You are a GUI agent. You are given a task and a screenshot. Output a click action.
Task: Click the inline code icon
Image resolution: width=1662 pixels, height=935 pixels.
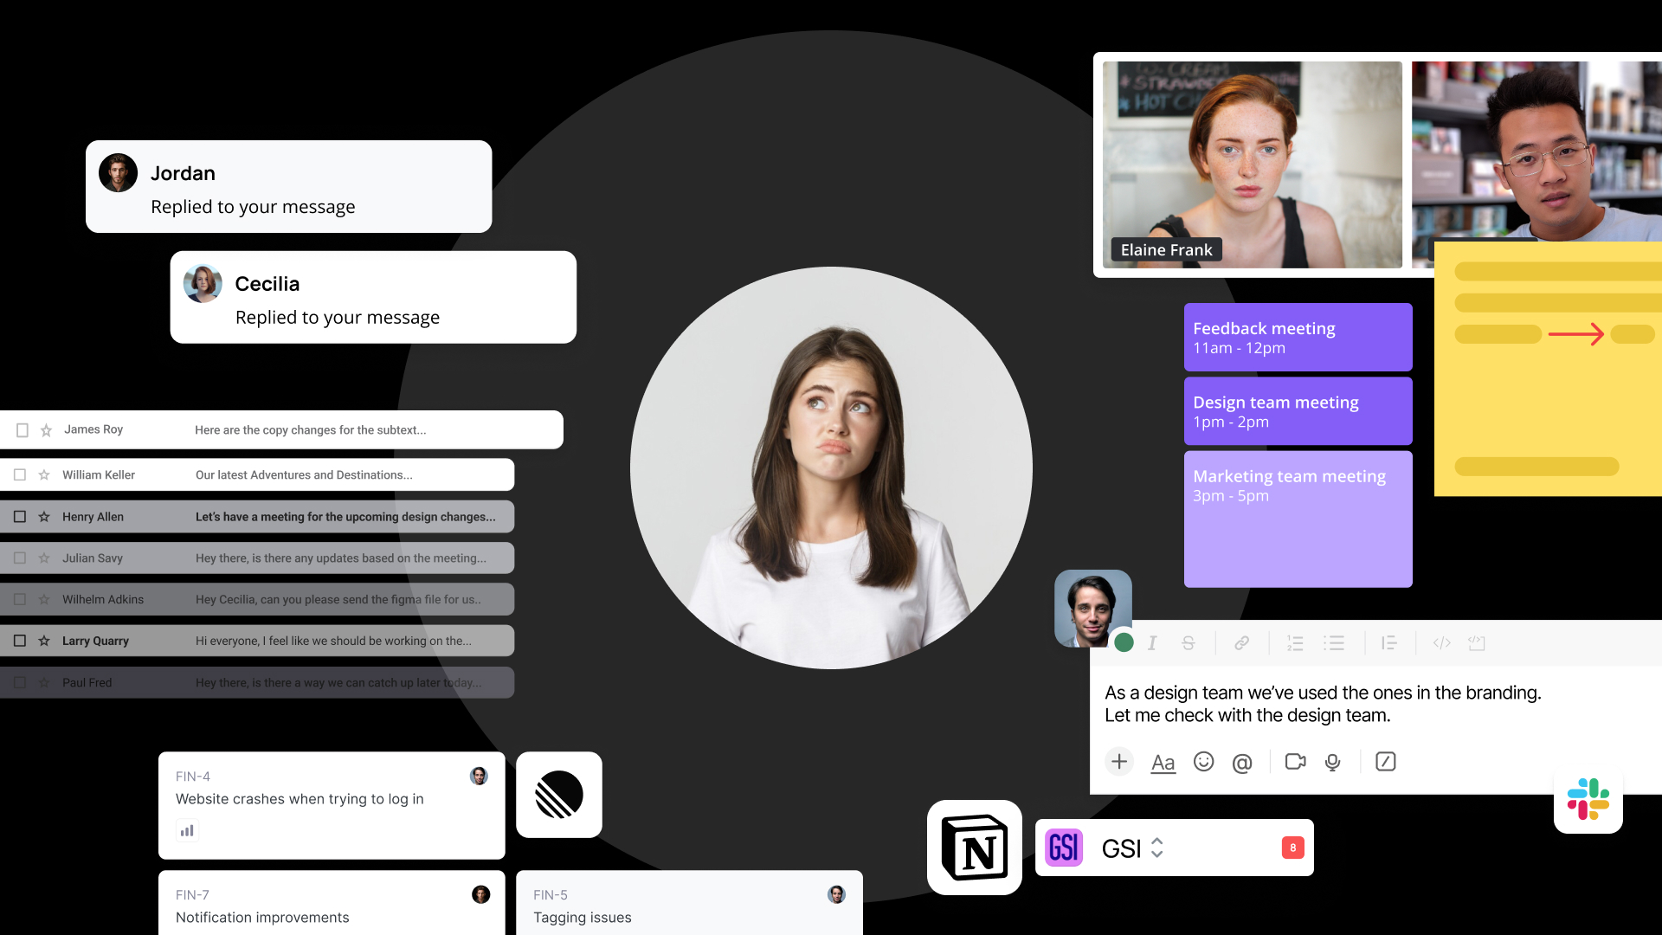[x=1442, y=643]
